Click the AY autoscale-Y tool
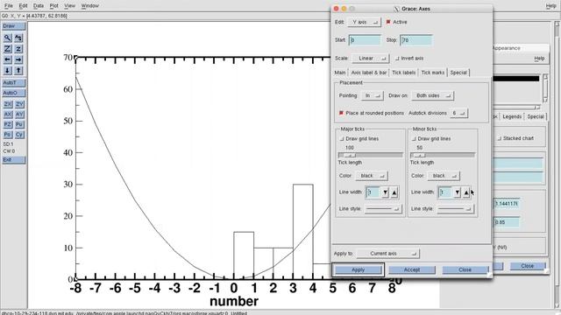This screenshot has width=561, height=315. [19, 115]
